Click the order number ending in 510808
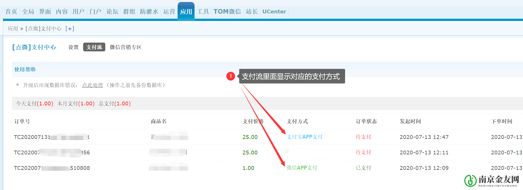523x190 pixels. point(52,168)
